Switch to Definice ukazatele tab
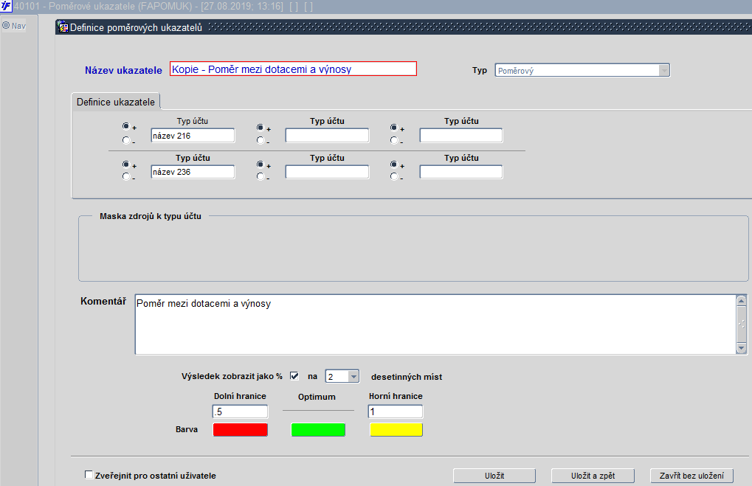This screenshot has width=752, height=486. [x=116, y=102]
